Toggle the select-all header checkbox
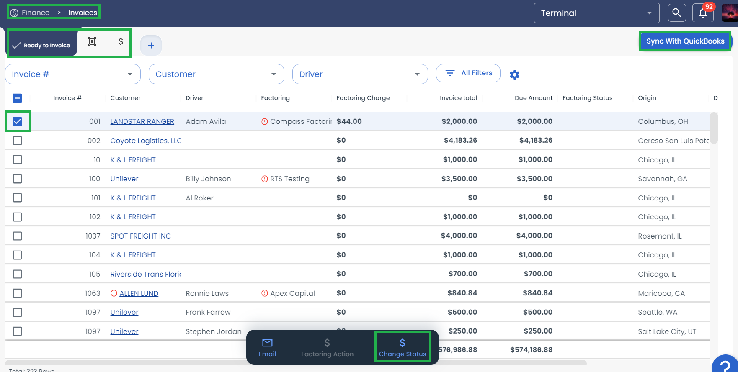Screen dimensions: 738x372 pos(17,98)
